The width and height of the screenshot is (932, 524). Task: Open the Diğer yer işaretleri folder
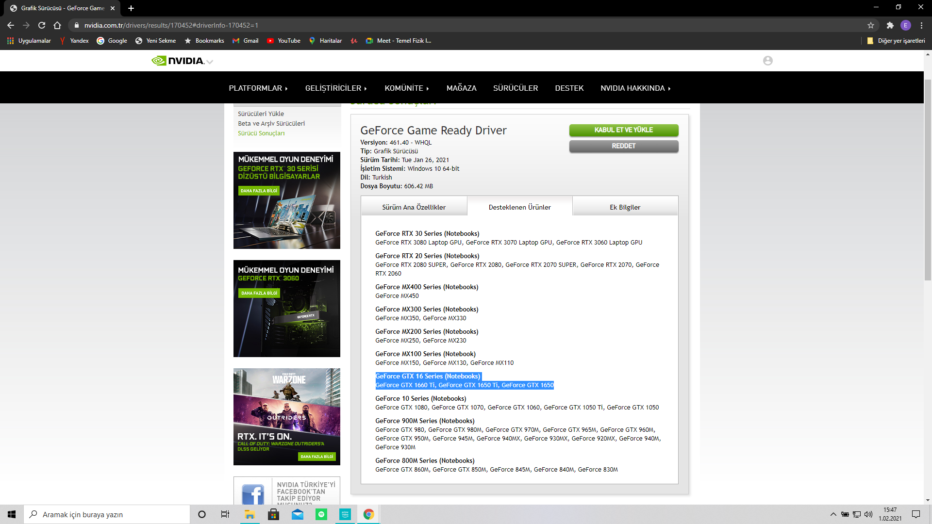pyautogui.click(x=896, y=41)
